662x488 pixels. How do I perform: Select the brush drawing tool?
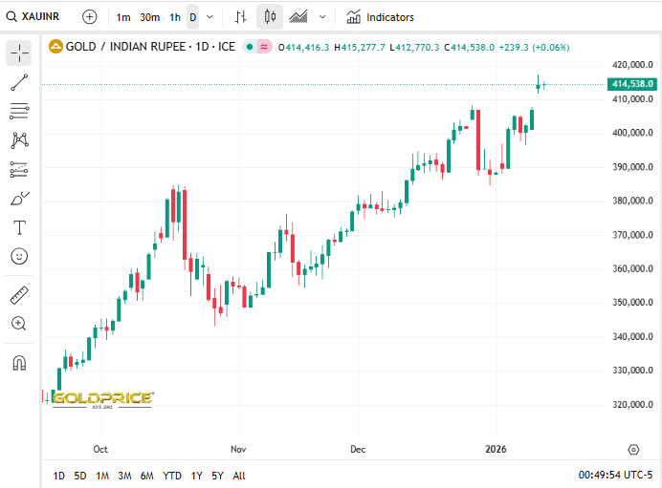pyautogui.click(x=19, y=198)
